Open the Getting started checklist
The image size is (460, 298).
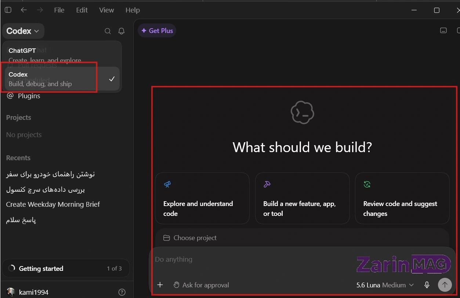[66, 268]
